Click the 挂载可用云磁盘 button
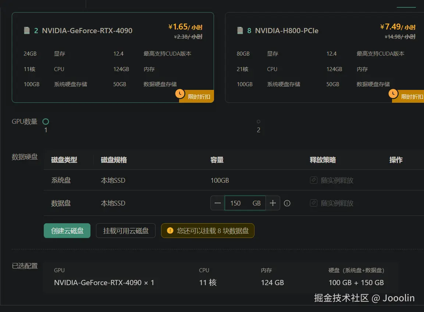Image resolution: width=424 pixels, height=312 pixels. pyautogui.click(x=126, y=231)
